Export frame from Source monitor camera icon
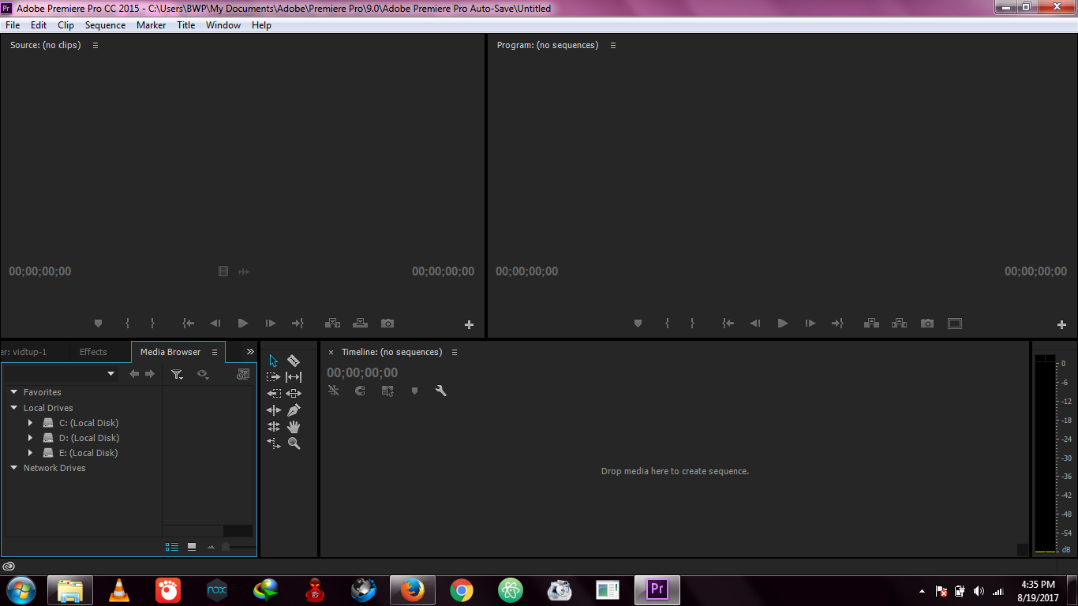Viewport: 1078px width, 606px height. click(x=387, y=324)
